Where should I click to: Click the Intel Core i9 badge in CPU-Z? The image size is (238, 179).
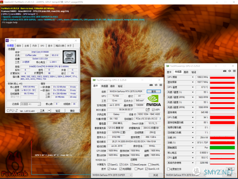click(x=69, y=57)
